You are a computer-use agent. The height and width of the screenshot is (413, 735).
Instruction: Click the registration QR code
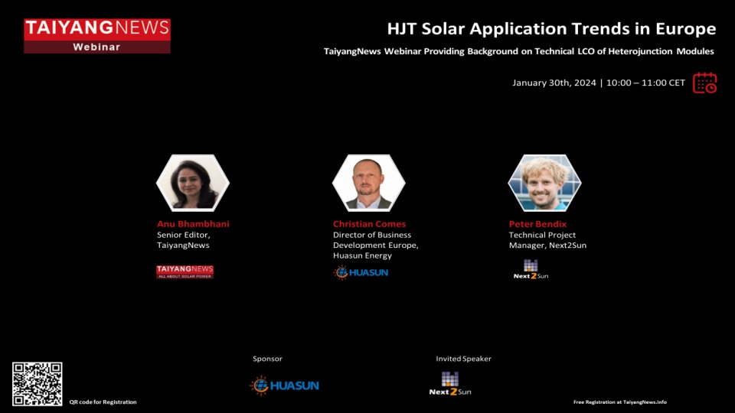(x=37, y=383)
